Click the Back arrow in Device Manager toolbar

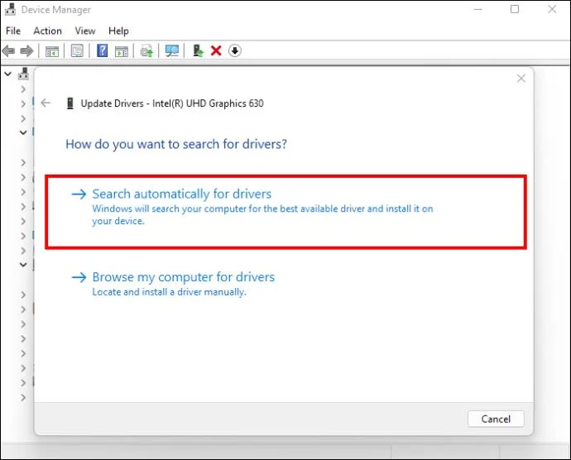pyautogui.click(x=8, y=51)
